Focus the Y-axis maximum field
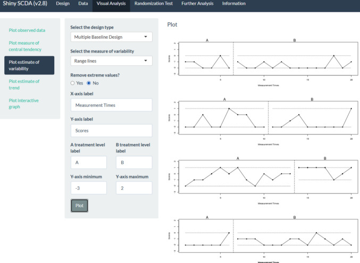The image size is (360, 263). pos(134,188)
